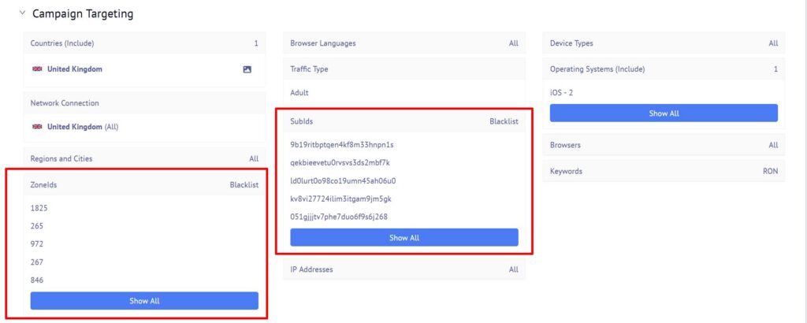This screenshot has height=323, width=807.
Task: Click the image icon beside United Kingdom
Action: (247, 69)
